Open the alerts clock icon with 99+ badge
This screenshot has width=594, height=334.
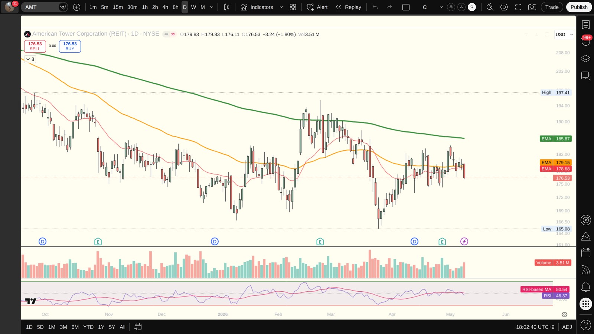(x=585, y=41)
